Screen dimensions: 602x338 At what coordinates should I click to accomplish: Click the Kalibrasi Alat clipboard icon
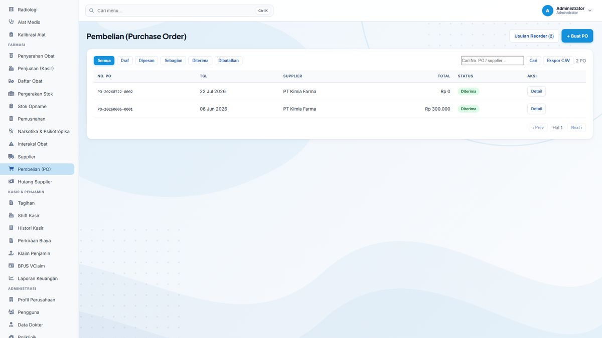coord(11,35)
